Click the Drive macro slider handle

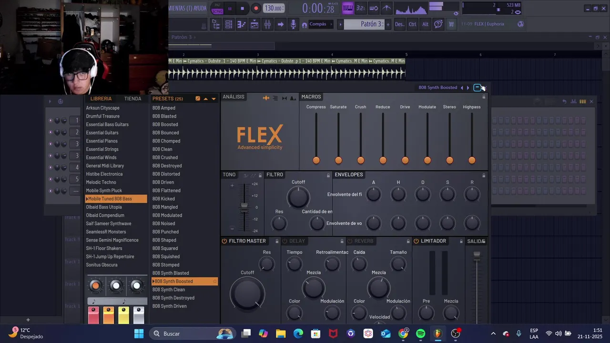coord(405,160)
